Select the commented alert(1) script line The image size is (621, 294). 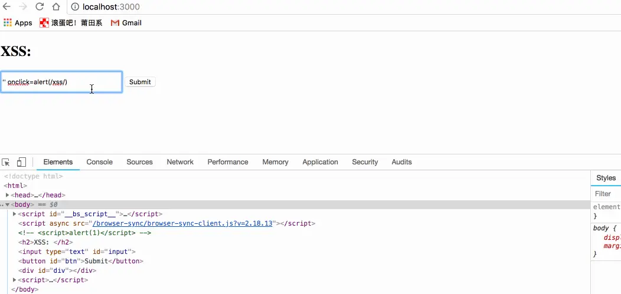click(85, 233)
